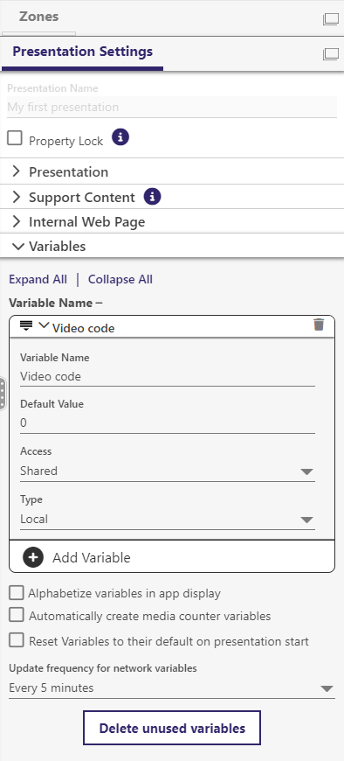Click the Presentation Name field
The image size is (344, 761).
point(172,108)
